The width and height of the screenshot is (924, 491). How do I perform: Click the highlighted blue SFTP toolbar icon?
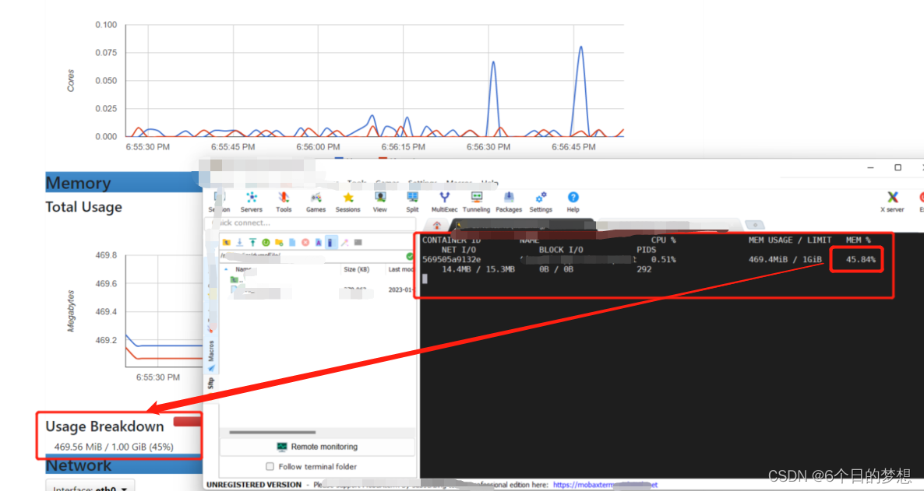[331, 243]
